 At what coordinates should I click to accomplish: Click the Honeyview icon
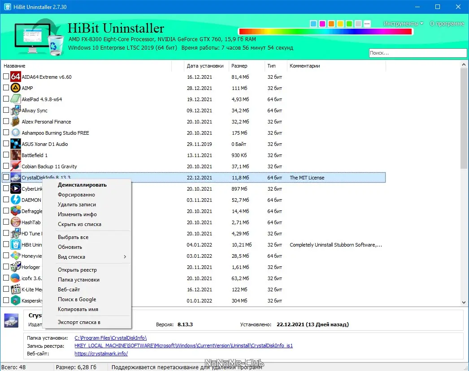click(16, 256)
